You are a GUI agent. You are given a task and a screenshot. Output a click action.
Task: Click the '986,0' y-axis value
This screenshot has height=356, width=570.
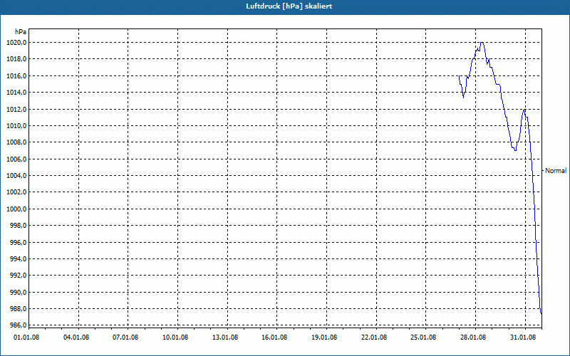tap(18, 325)
